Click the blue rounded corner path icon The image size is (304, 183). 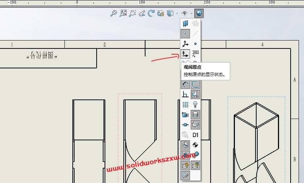[x=195, y=84]
